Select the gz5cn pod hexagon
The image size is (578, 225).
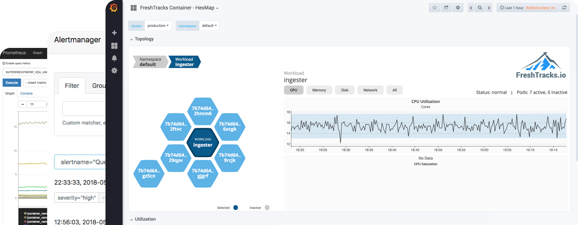(149, 173)
